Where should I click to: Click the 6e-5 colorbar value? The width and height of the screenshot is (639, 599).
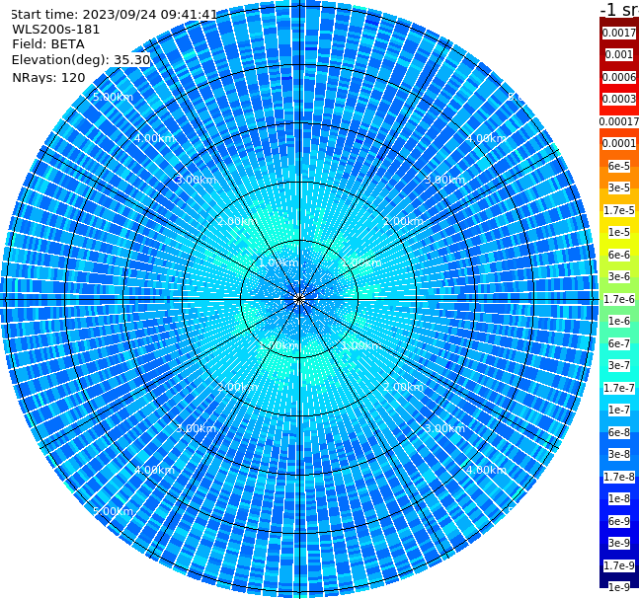coord(619,166)
